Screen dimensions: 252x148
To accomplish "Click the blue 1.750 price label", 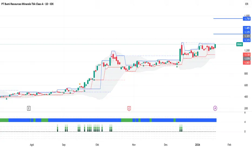I will pos(247,19).
